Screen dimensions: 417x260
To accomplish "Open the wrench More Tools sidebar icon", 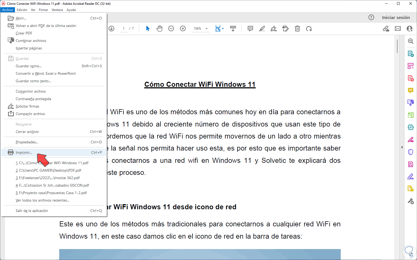I will (x=411, y=201).
